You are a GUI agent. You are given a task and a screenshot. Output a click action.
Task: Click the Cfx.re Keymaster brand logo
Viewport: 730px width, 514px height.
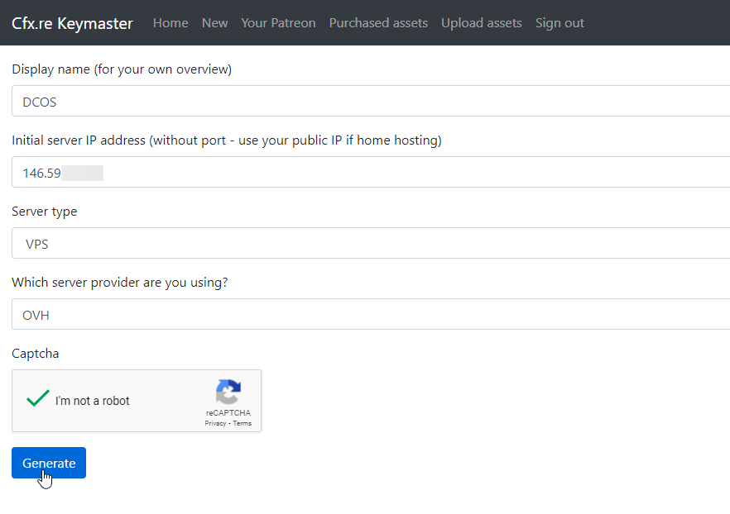(72, 23)
